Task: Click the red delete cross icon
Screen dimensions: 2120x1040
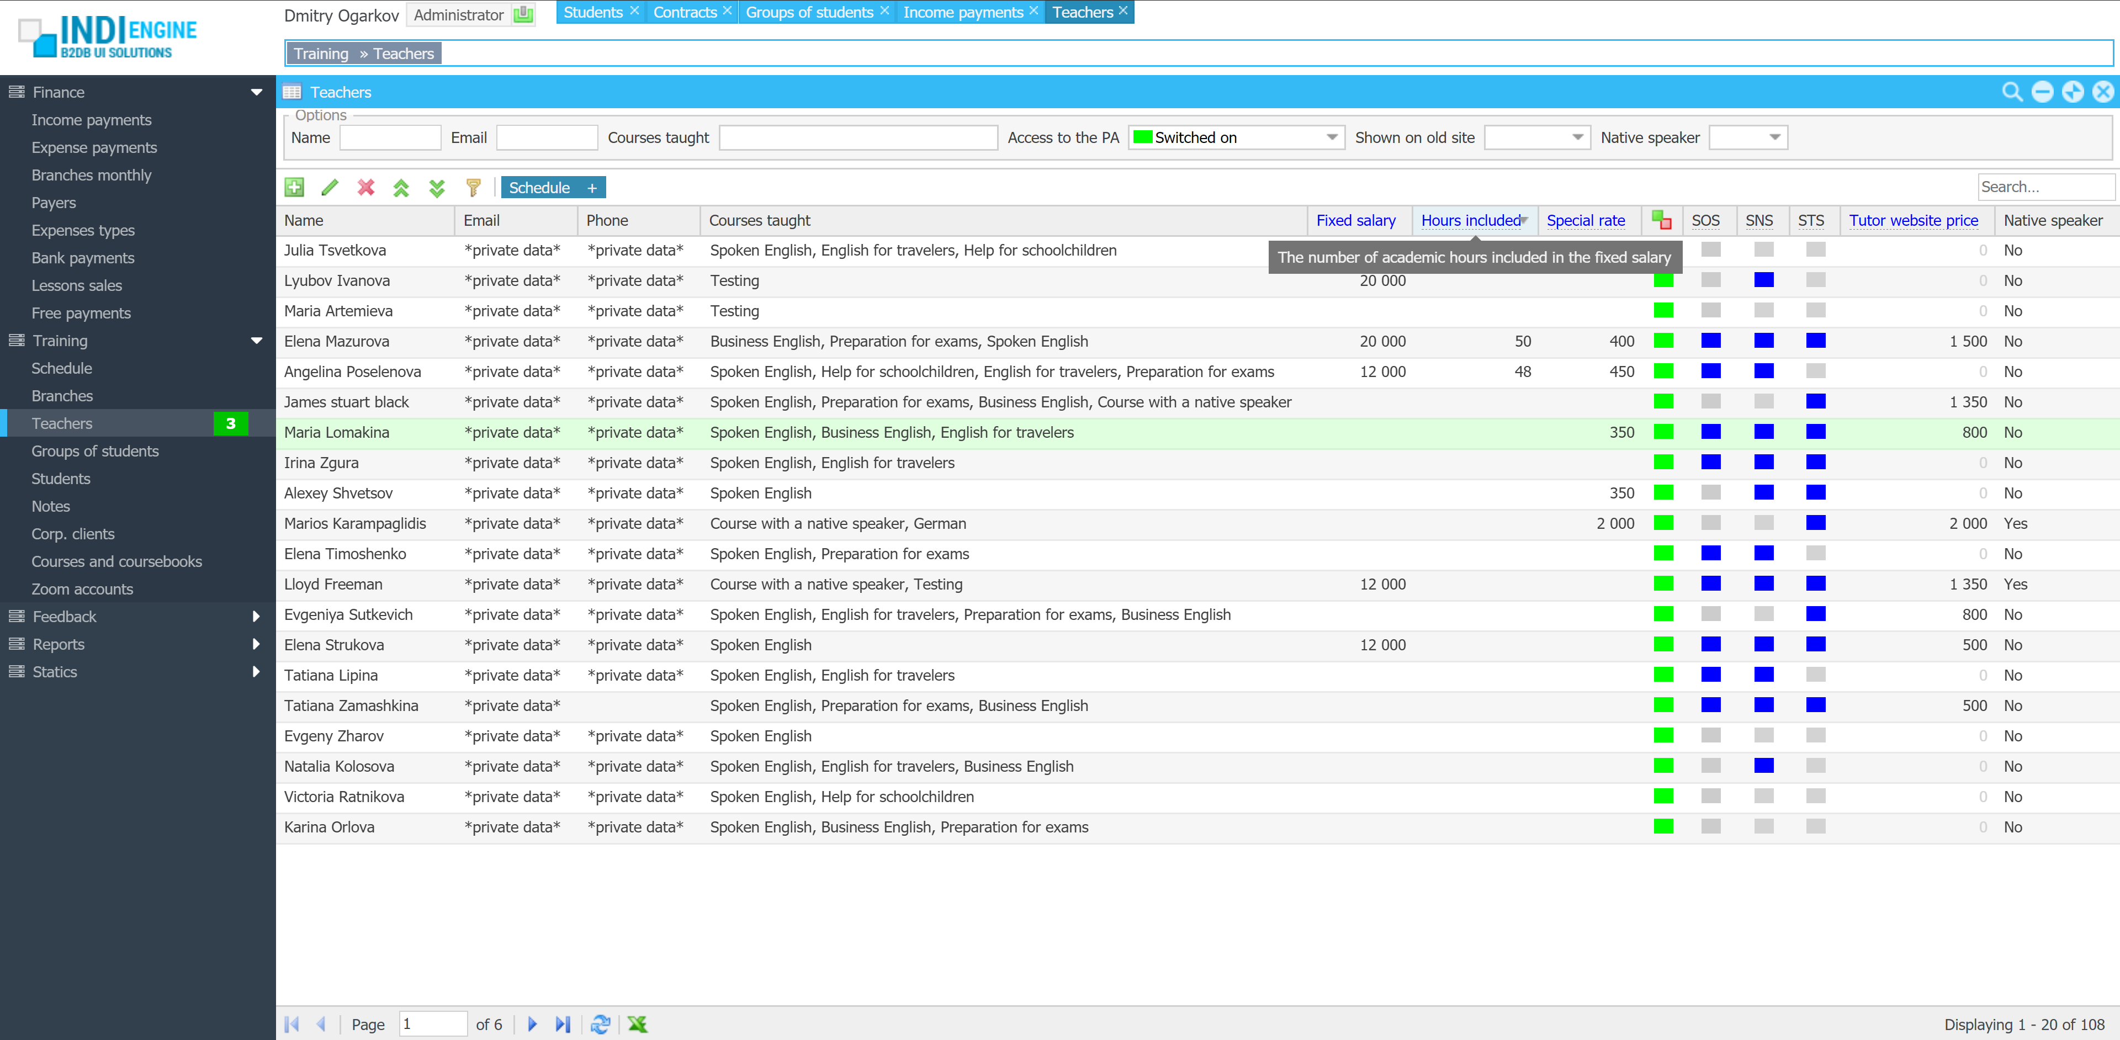Action: pos(365,188)
